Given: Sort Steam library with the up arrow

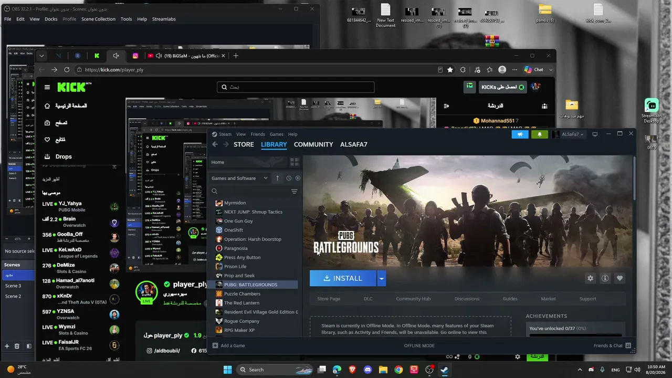Looking at the screenshot, I should (278, 178).
